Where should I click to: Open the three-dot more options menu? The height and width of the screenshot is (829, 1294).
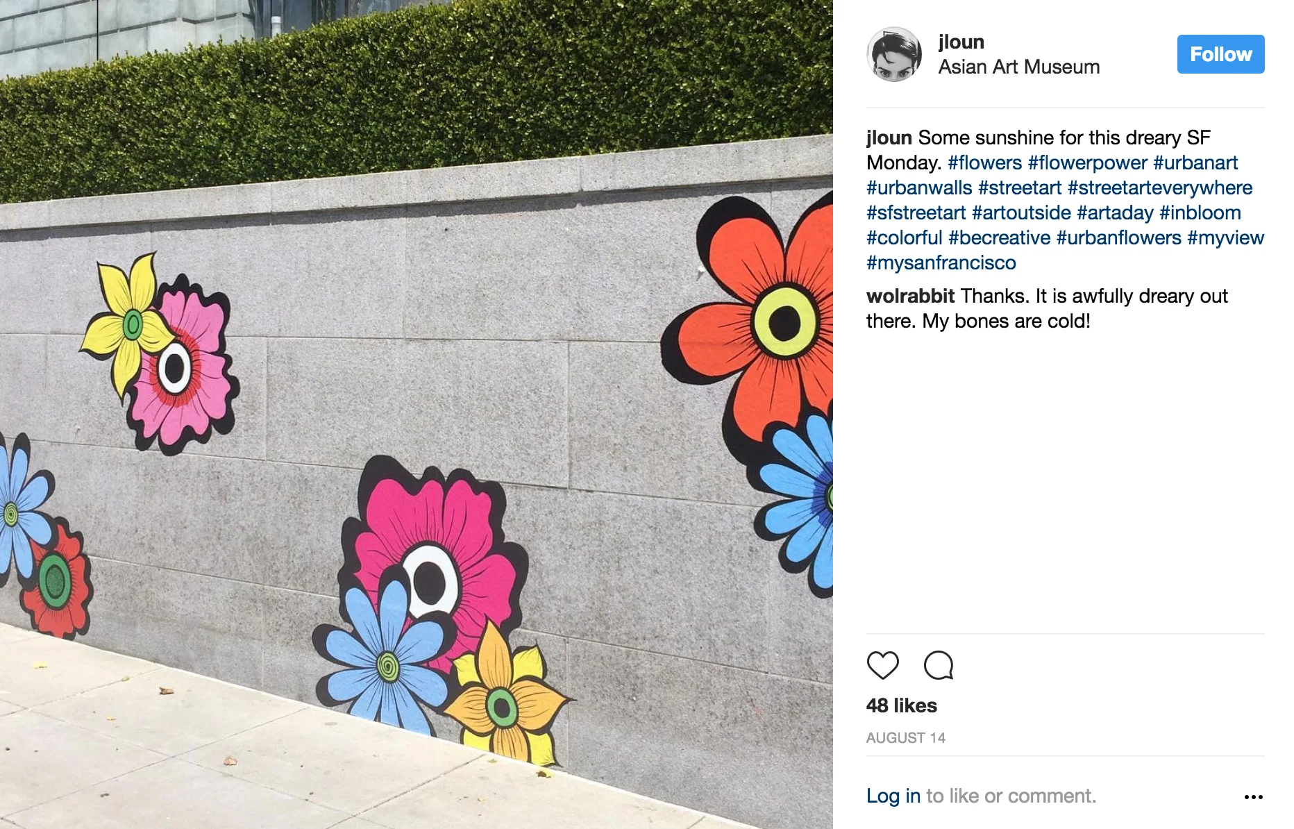[x=1253, y=796]
